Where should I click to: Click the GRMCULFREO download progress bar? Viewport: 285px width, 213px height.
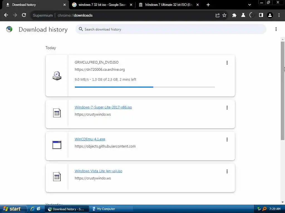click(x=145, y=87)
